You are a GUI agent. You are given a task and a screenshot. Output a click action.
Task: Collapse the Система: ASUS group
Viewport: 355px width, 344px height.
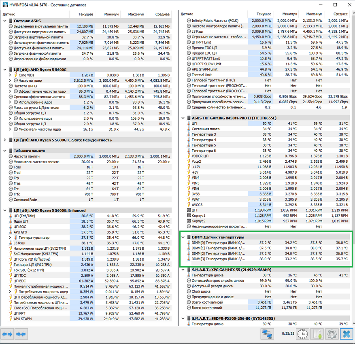pyautogui.click(x=5, y=21)
